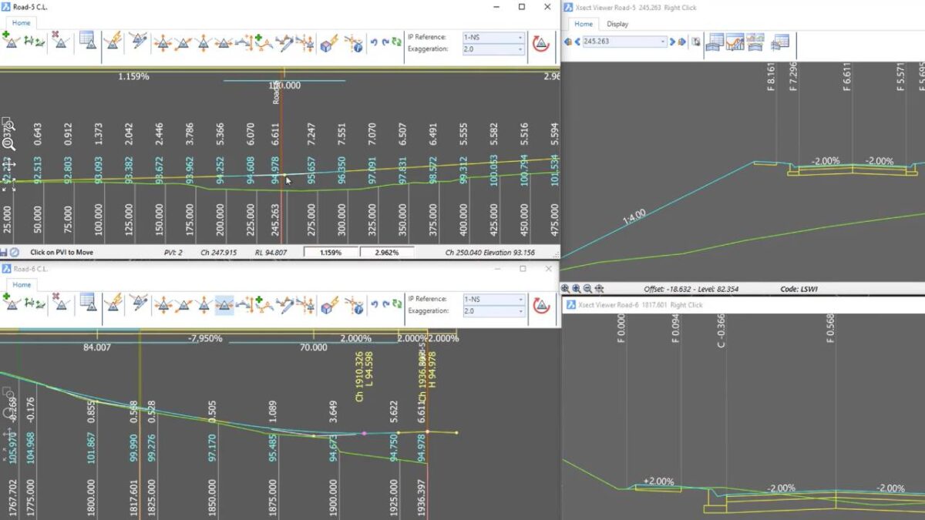Click the Delete PVI icon with red X in Road-5
925x520 pixels.
tap(59, 41)
